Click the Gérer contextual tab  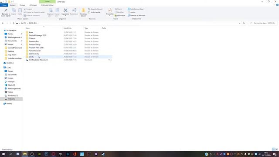(x=48, y=1)
